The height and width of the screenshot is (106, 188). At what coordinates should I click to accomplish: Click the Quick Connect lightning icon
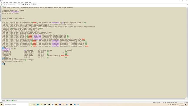pos(3,4)
